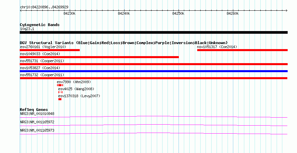Click the nsv1049033 (Coe2014) label
Screen dimensions: 297x153
40,54
